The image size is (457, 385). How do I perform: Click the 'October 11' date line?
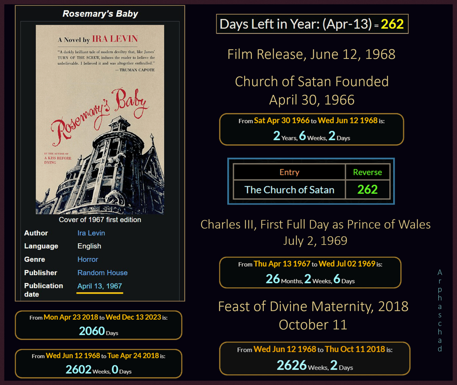313,325
